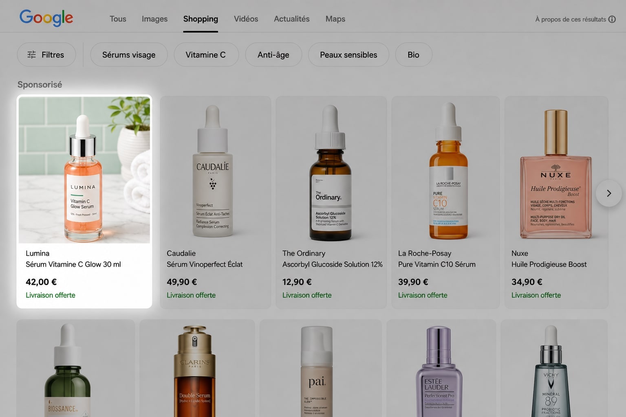Click Livraison offerte under Lumina

coord(51,295)
